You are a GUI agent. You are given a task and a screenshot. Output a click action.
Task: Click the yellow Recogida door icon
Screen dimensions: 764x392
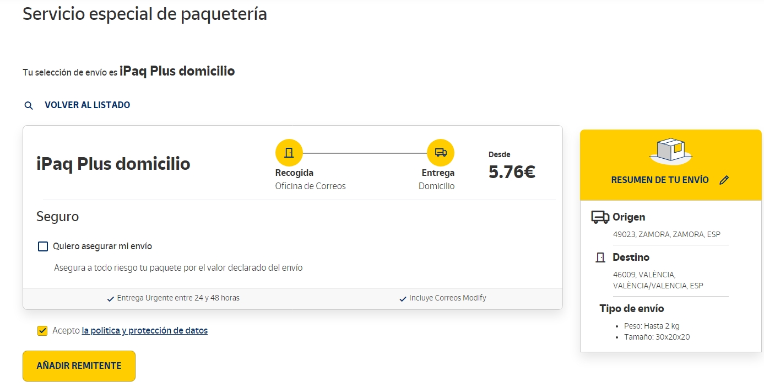click(289, 153)
